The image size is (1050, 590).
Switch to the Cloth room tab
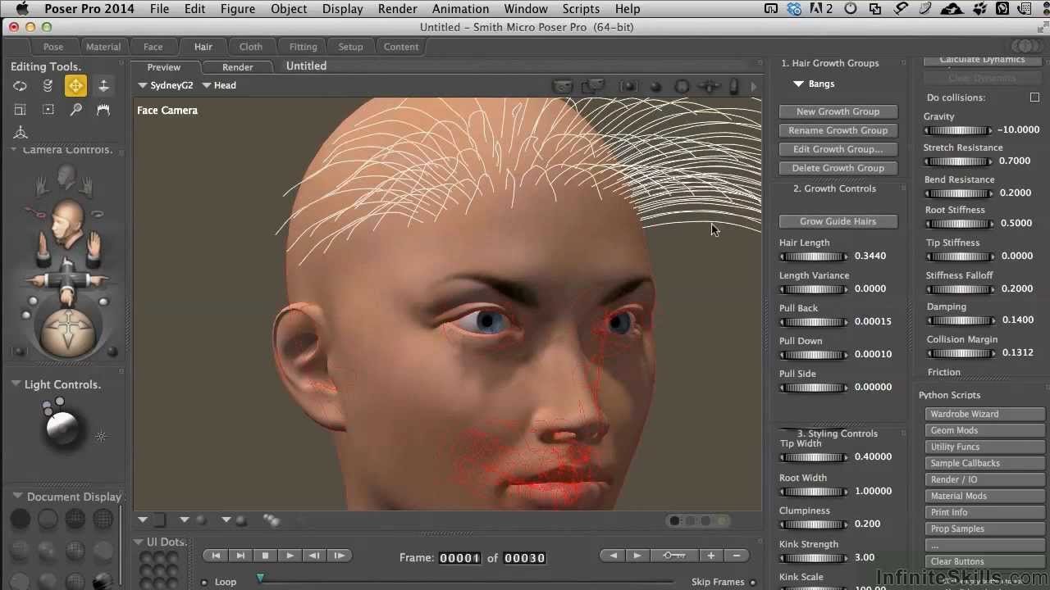pyautogui.click(x=251, y=47)
